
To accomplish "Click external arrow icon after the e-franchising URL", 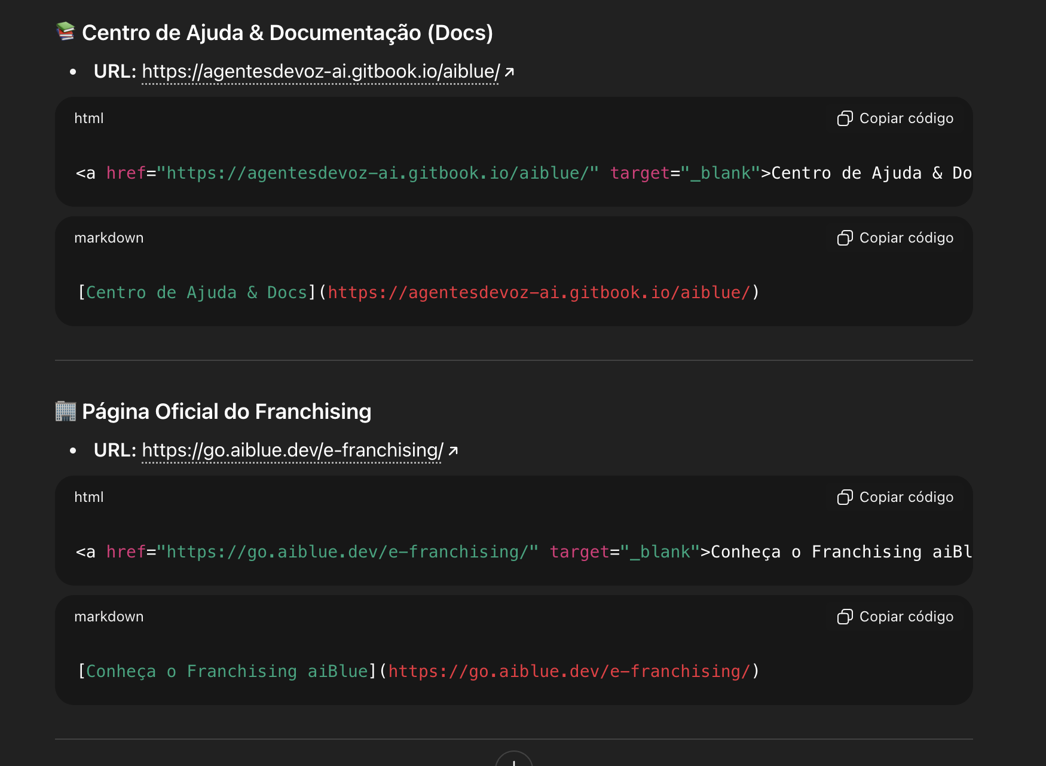I will (x=453, y=451).
